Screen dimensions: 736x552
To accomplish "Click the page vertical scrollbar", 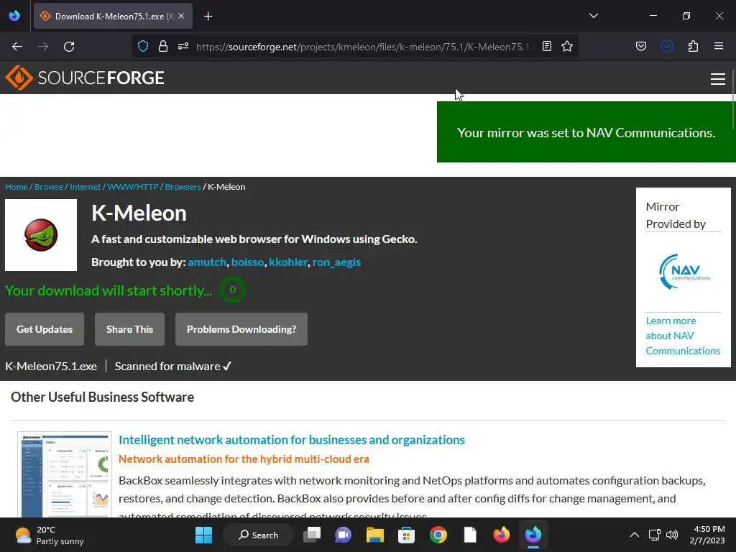I will point(732,99).
